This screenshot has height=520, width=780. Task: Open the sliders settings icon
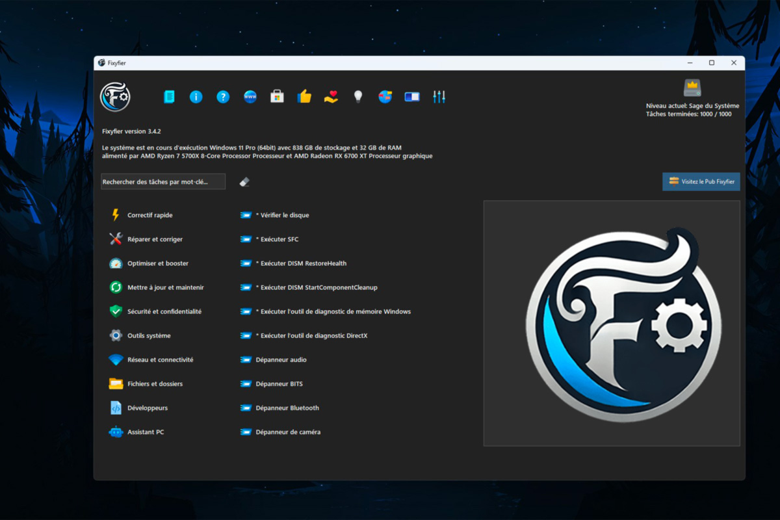(x=439, y=97)
